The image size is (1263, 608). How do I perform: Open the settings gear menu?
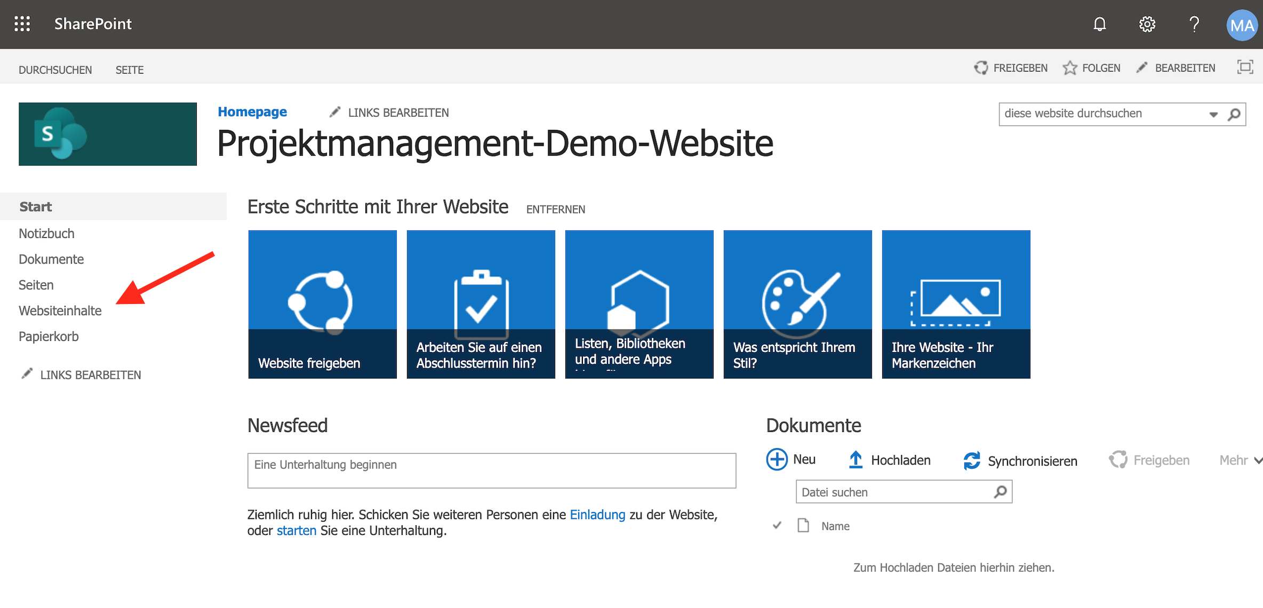1147,24
